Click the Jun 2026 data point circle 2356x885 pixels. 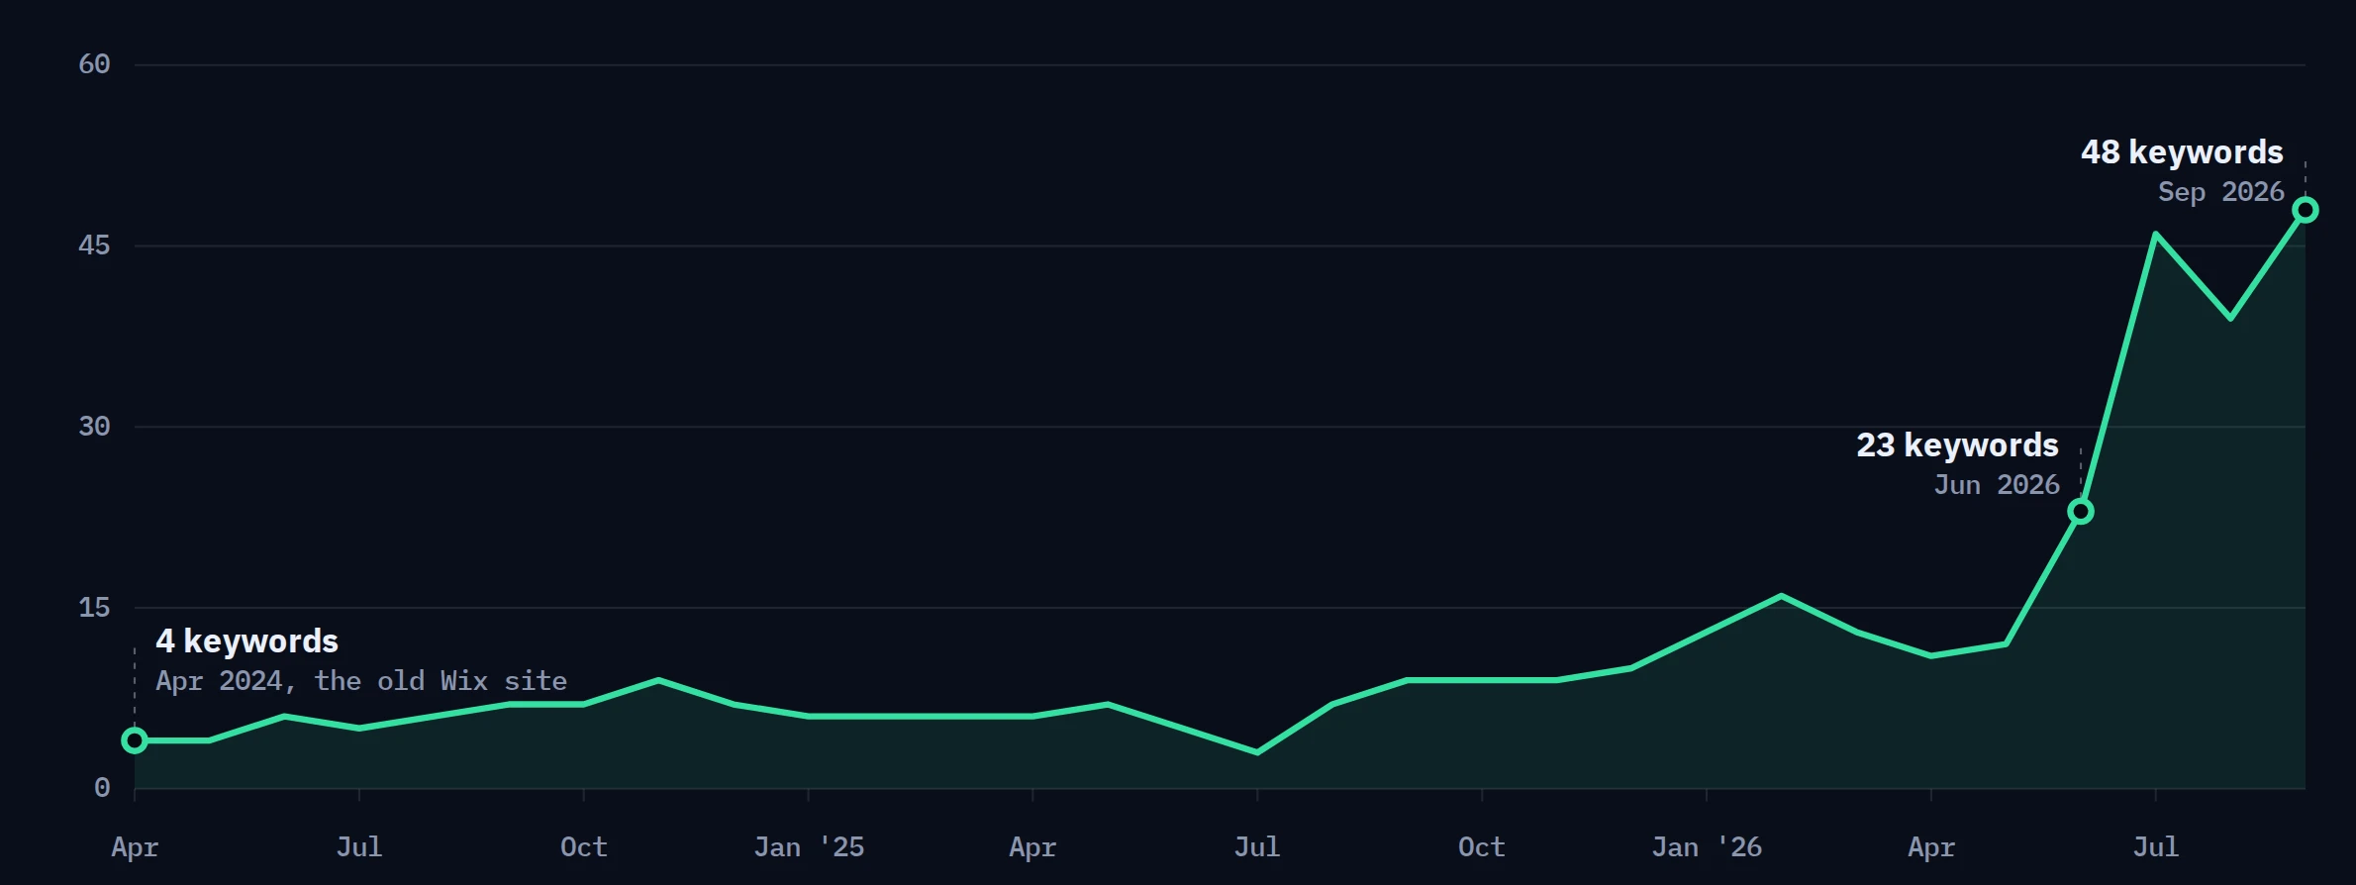(x=2081, y=512)
